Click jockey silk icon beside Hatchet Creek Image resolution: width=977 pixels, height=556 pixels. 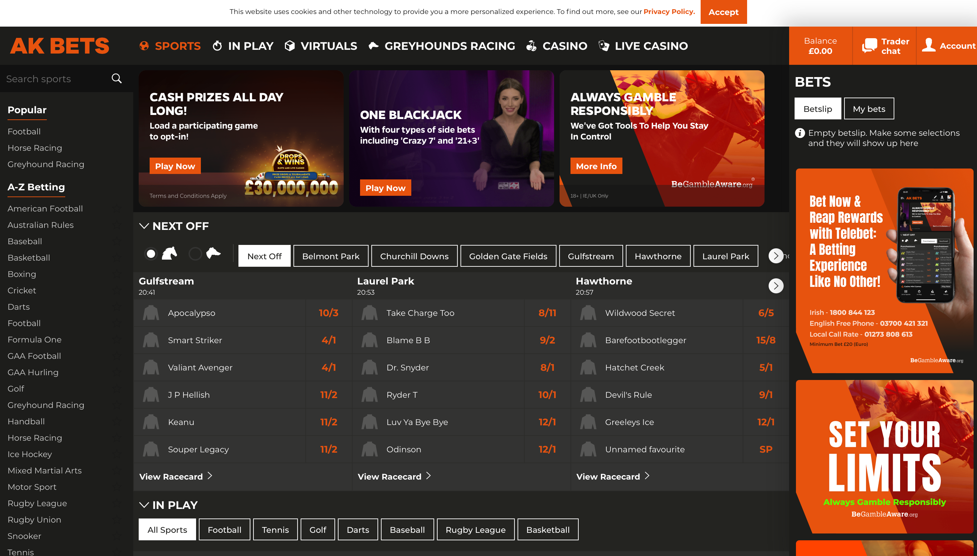pyautogui.click(x=588, y=367)
